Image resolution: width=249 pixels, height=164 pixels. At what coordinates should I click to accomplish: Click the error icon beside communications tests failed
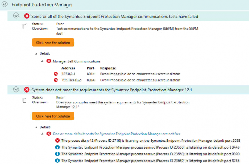click(x=27, y=16)
